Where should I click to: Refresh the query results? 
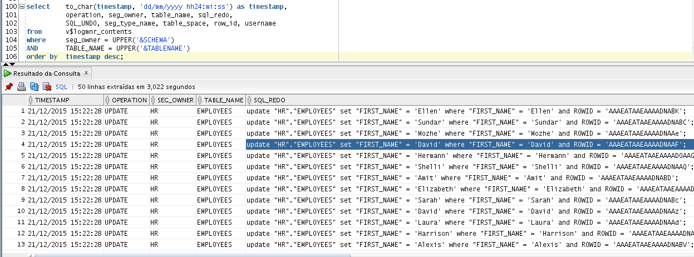click(34, 87)
